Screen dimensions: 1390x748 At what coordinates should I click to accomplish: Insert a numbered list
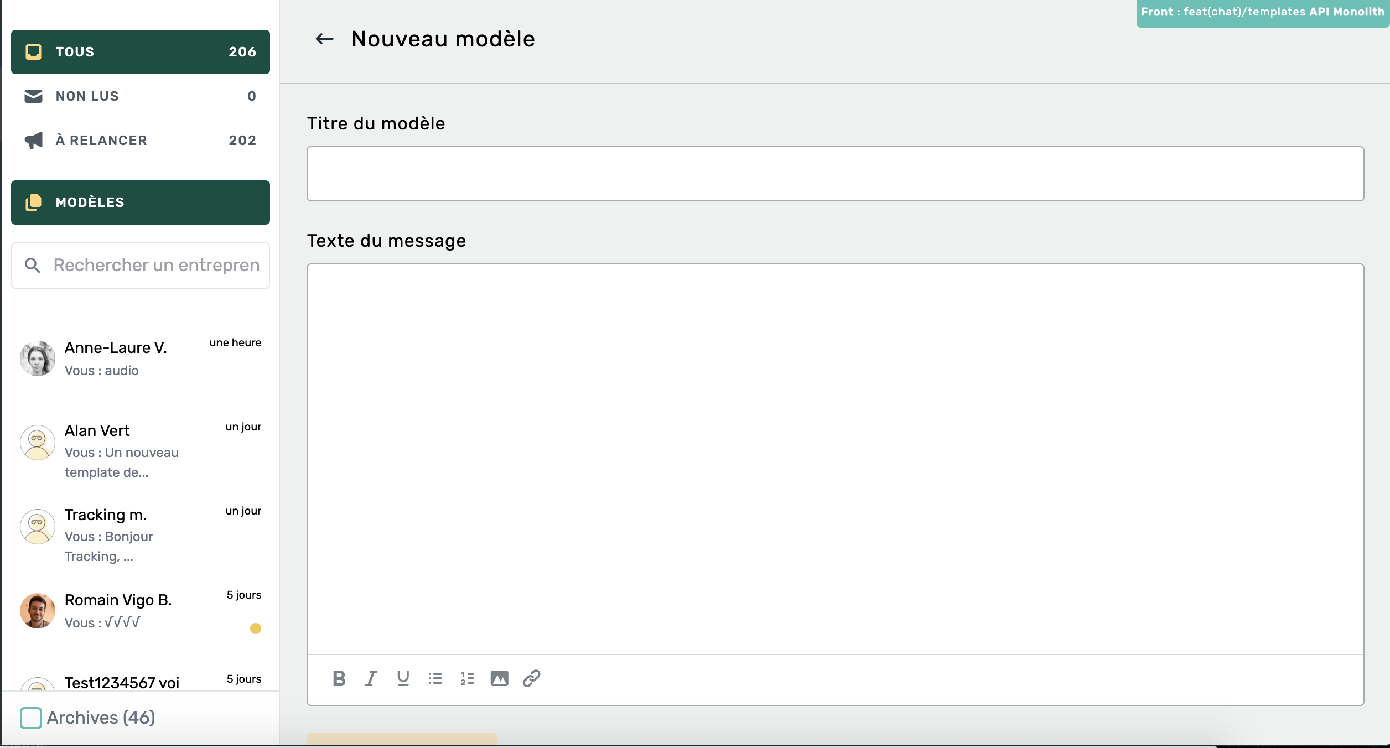point(467,678)
